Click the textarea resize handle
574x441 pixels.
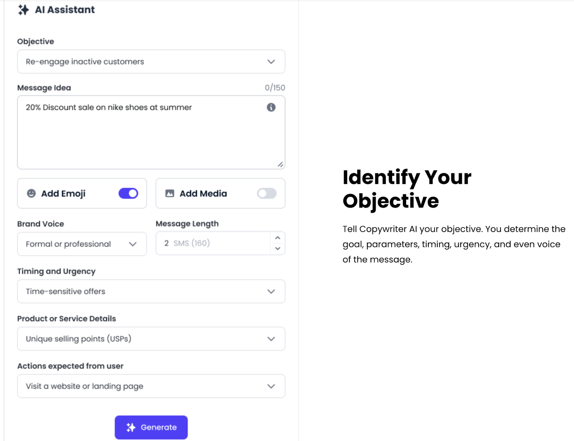280,165
